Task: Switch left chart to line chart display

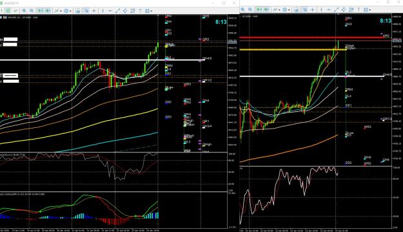Action: tap(15, 11)
